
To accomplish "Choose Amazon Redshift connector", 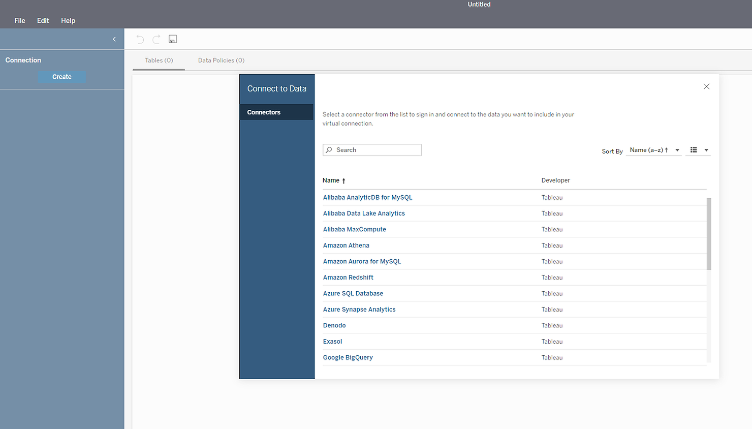I will [x=348, y=278].
